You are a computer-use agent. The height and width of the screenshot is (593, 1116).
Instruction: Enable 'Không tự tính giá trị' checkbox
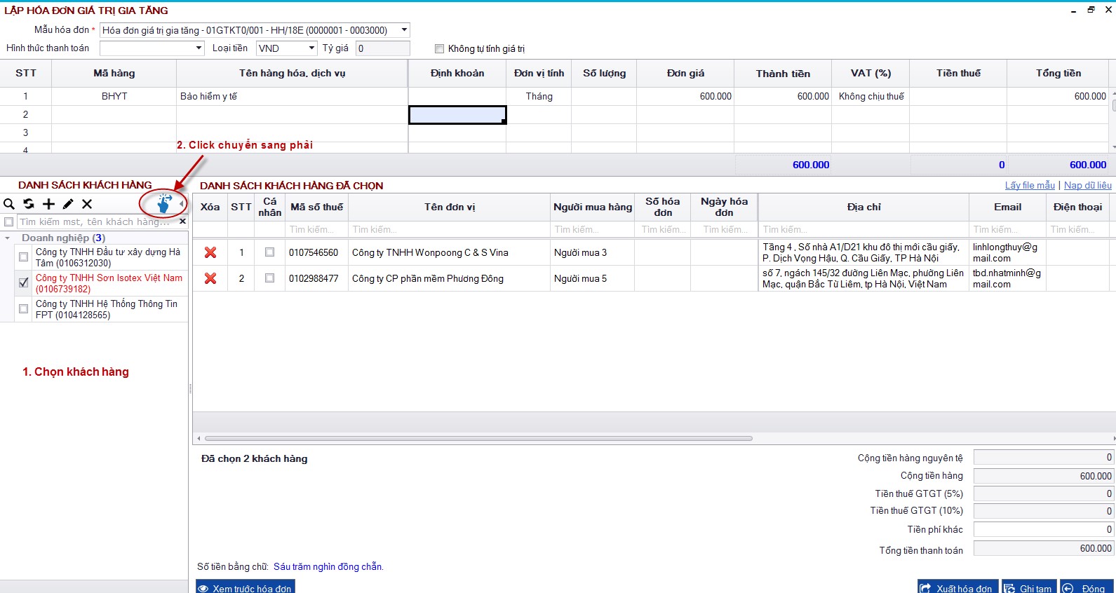(x=440, y=48)
